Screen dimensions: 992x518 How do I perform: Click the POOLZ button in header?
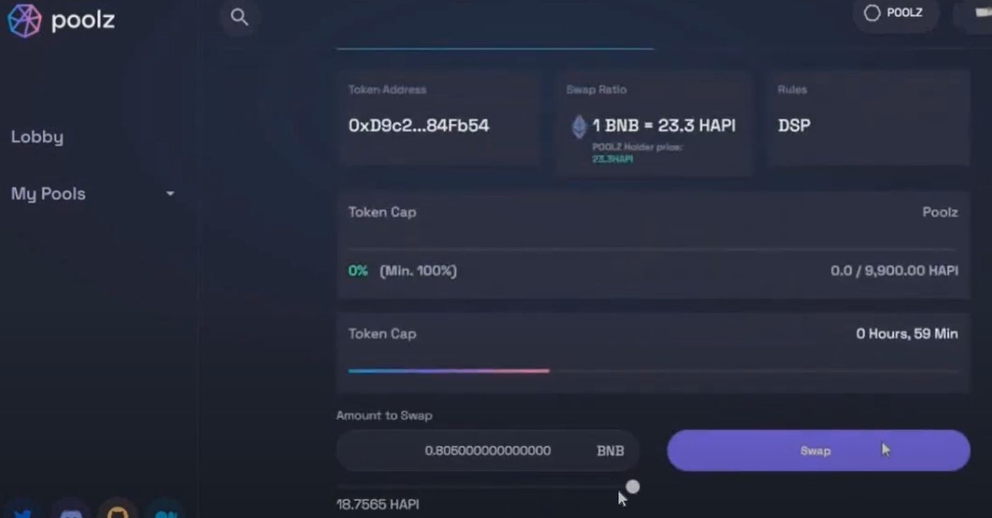(893, 13)
